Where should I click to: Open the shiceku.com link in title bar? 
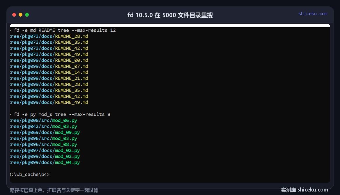pos(313,14)
